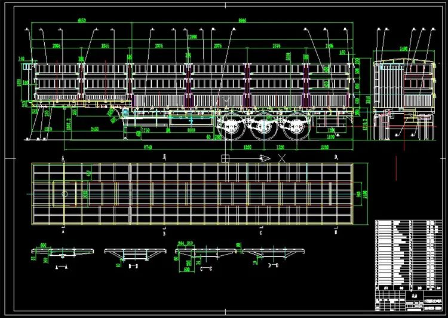The image size is (448, 318).
Task: Click the parts list table in the corner
Action: pyautogui.click(x=409, y=255)
